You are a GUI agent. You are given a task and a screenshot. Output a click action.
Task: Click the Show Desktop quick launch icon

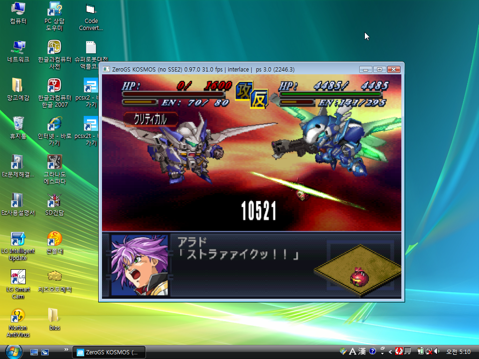34,352
